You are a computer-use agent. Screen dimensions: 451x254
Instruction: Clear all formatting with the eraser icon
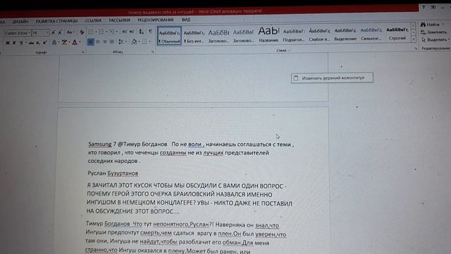pos(82,32)
